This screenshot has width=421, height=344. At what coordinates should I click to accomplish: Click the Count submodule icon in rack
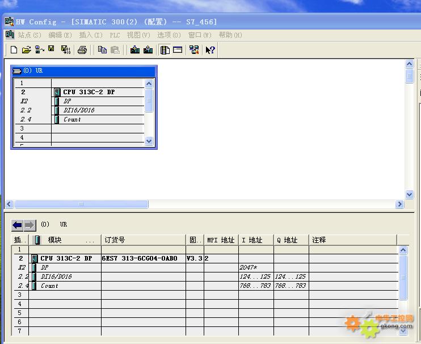click(x=57, y=120)
